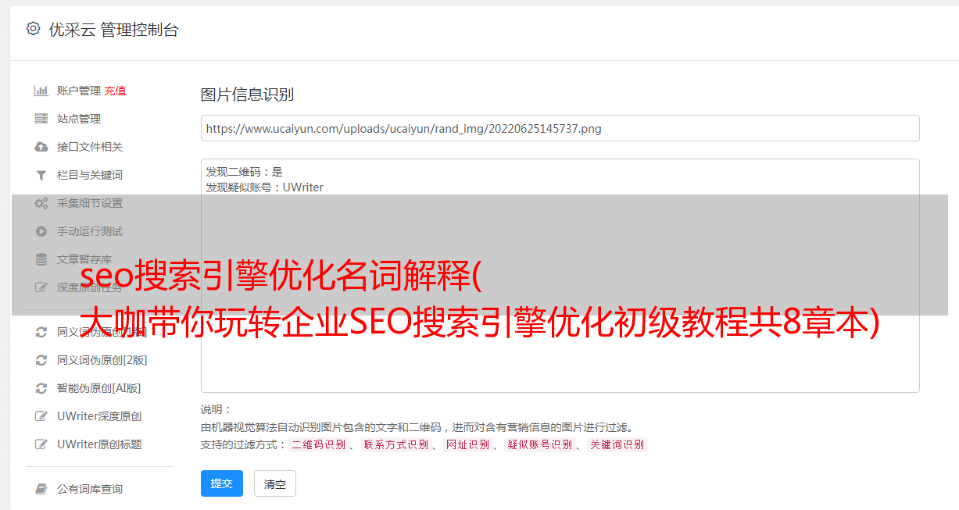The image size is (959, 510).
Task: Click the refresh icon for 智能伪原创[AI版]
Action: pos(41,388)
